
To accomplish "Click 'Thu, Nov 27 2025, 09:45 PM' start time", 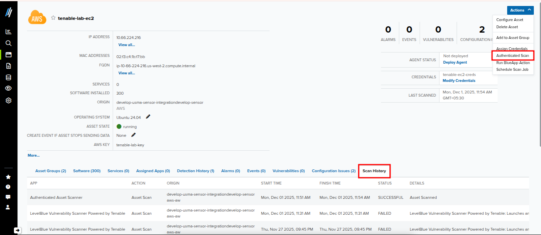I will (x=287, y=229).
